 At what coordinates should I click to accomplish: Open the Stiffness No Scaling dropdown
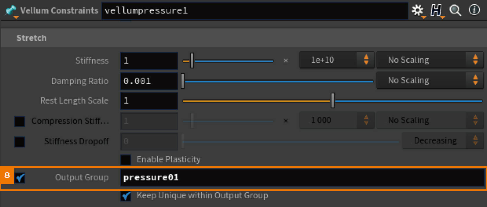(x=430, y=60)
